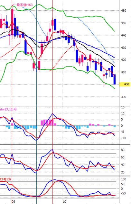Click the 15 value on oscillator scale
The width and height of the screenshot is (131, 204).
point(123,107)
